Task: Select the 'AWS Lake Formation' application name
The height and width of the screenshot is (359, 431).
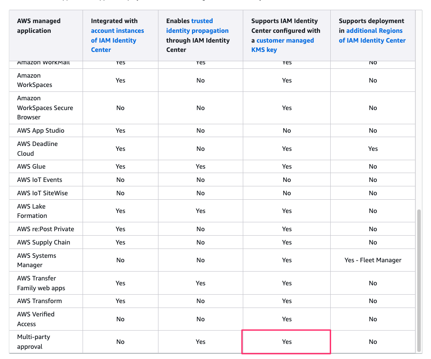Action: (x=32, y=211)
